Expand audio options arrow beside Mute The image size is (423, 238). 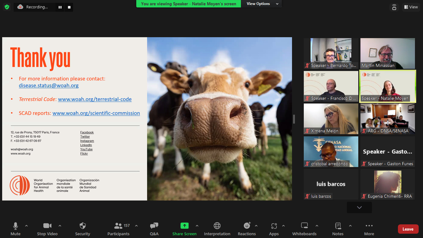point(26,226)
